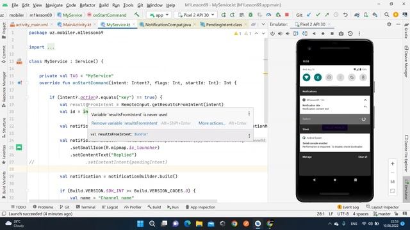The image size is (410, 230).
Task: Take emulator screenshot camera icon
Action: 341,34
